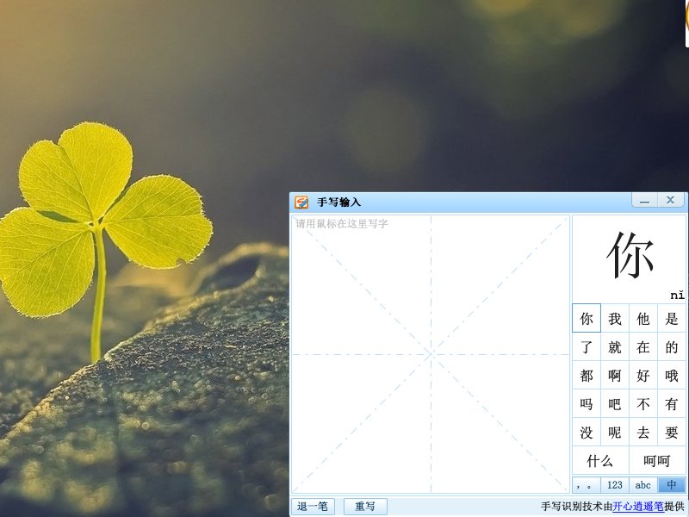
Task: Click the handwriting input panel title bar icon
Action: pyautogui.click(x=303, y=199)
